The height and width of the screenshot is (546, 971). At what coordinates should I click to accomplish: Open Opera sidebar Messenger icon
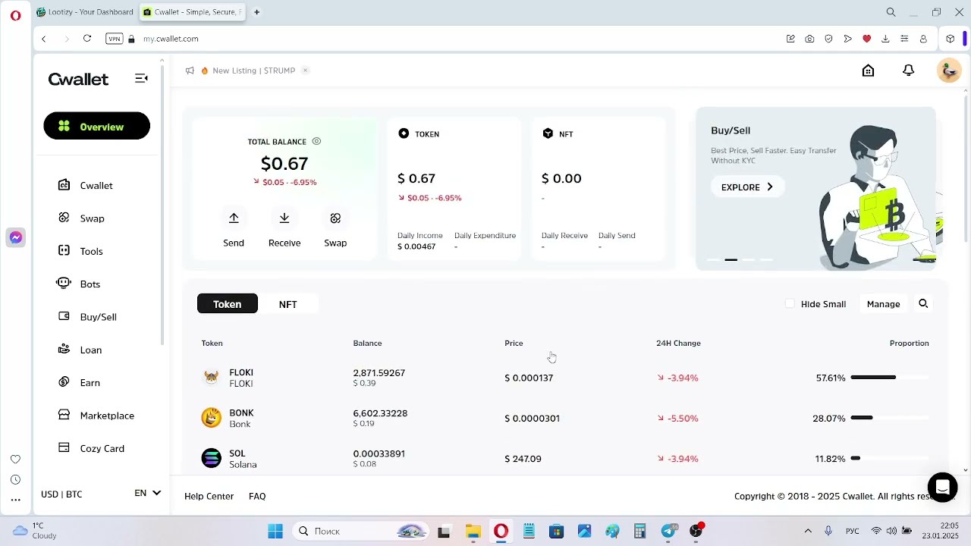click(15, 237)
